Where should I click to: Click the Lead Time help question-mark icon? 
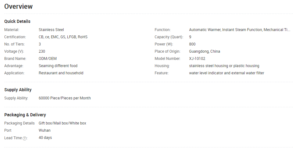[x=25, y=138]
